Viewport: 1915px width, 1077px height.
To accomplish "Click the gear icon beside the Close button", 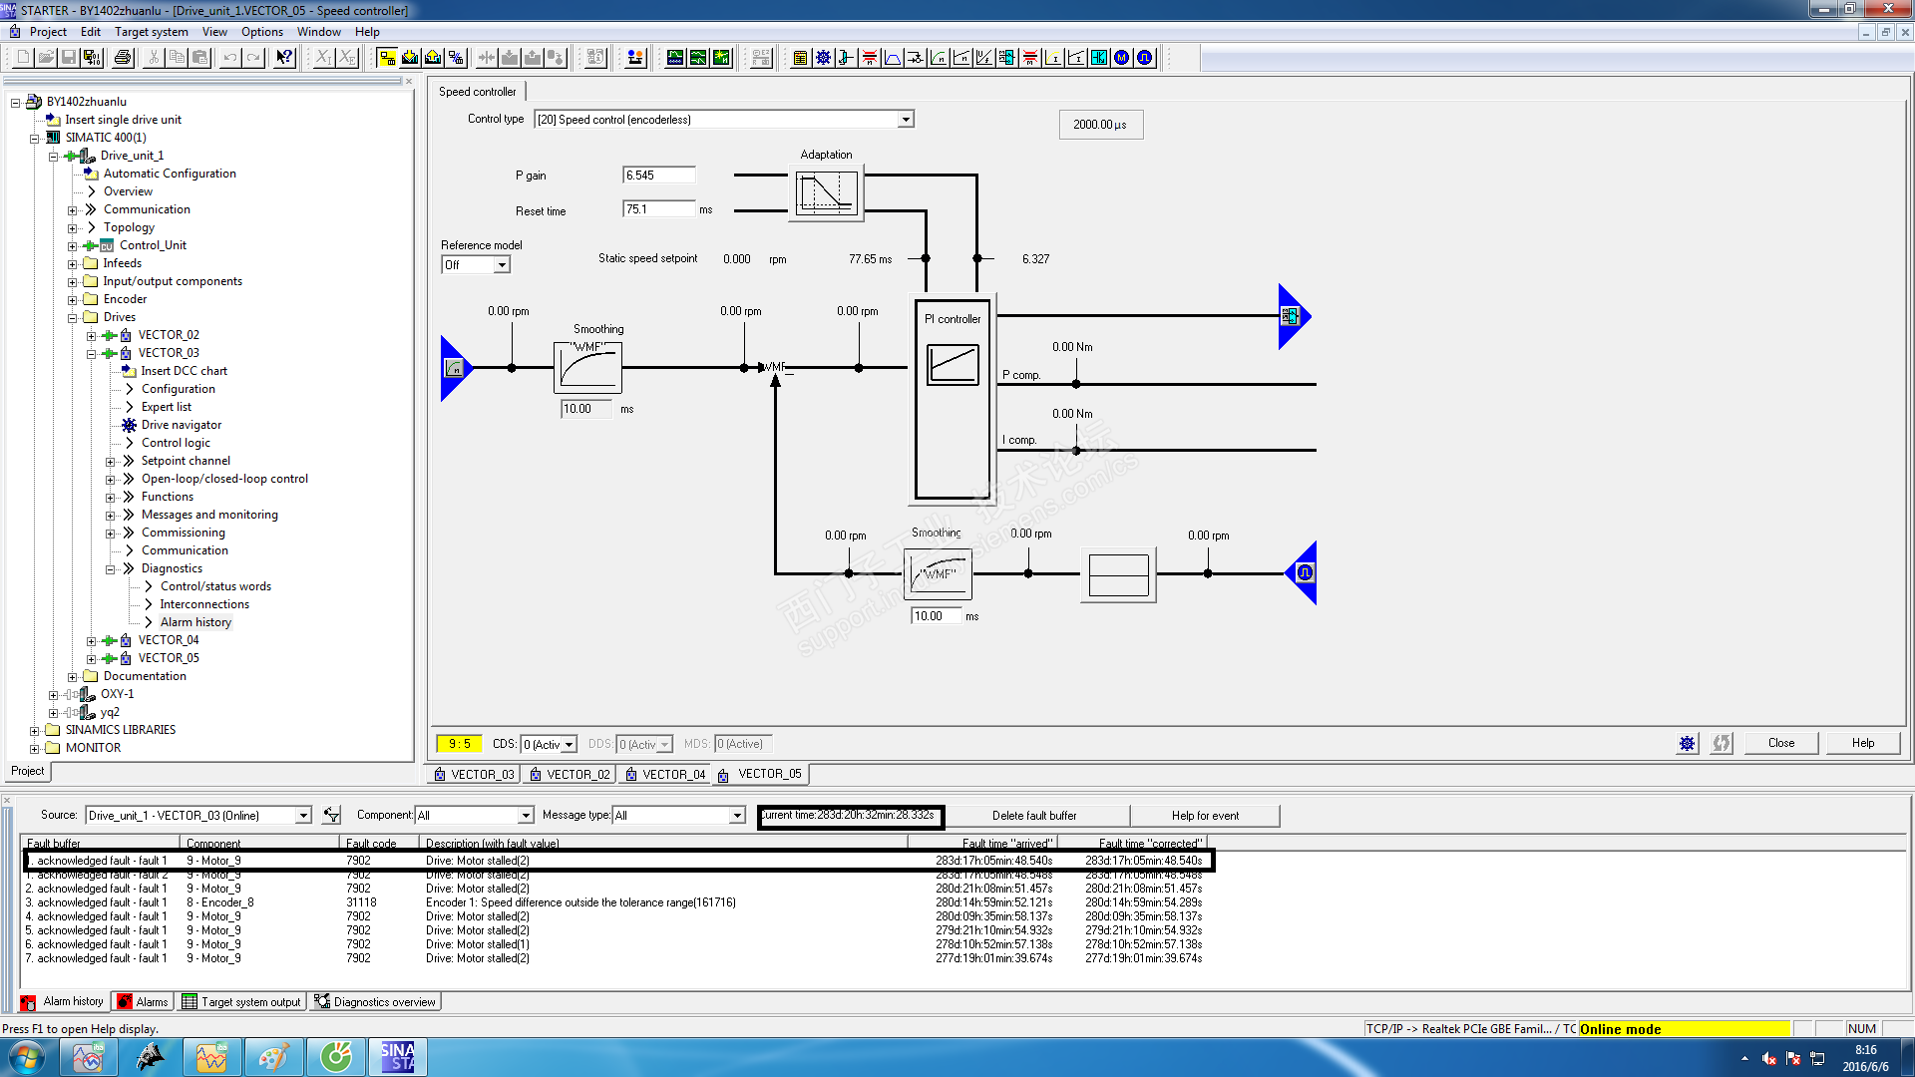I will click(x=1687, y=743).
